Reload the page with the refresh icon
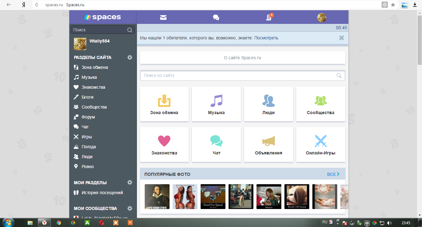Image resolution: width=422 pixels, height=227 pixels. coord(37,5)
